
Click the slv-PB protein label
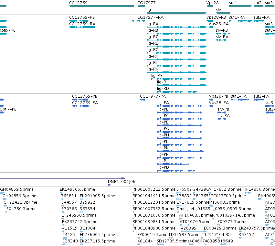[223, 109]
